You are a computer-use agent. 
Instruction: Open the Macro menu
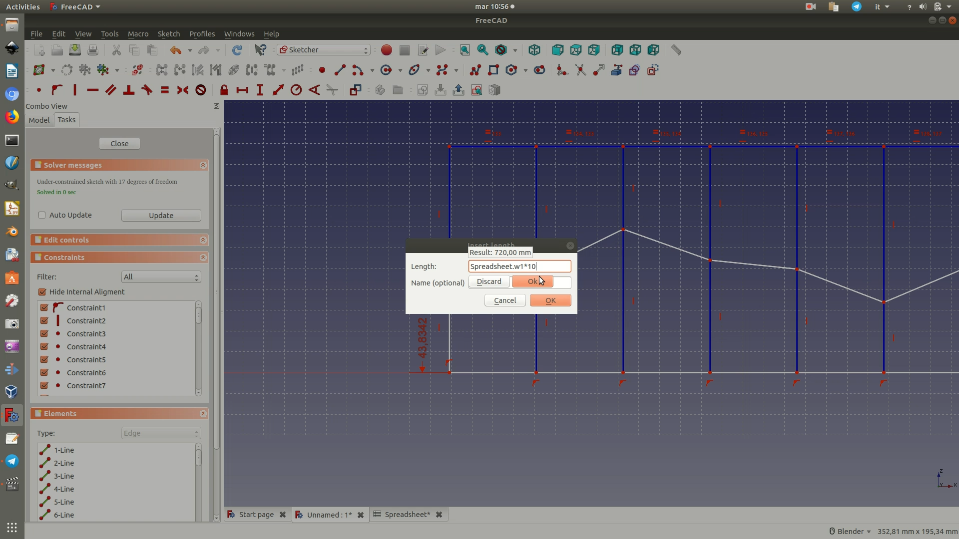click(x=138, y=34)
